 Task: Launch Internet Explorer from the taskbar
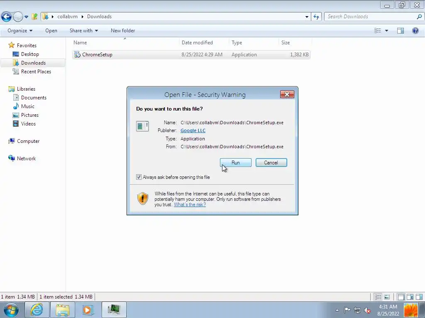click(37, 310)
